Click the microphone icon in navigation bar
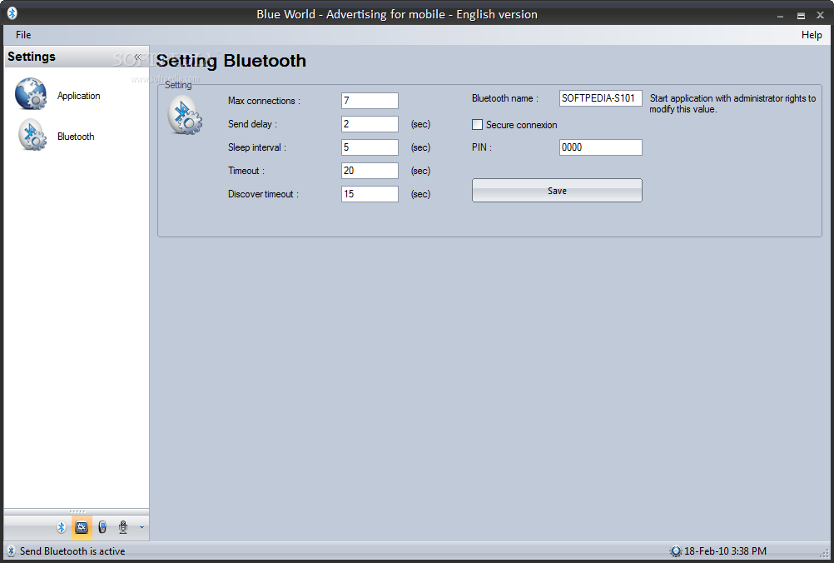This screenshot has width=834, height=563. point(123,527)
